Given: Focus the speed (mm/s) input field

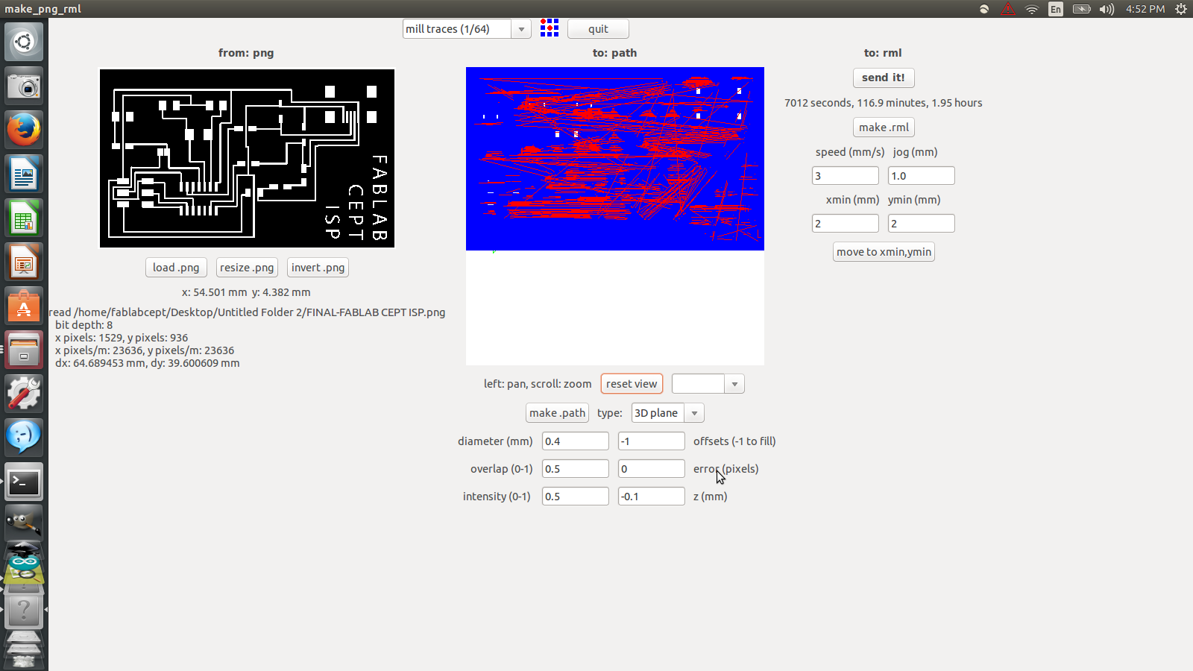Looking at the screenshot, I should tap(846, 176).
